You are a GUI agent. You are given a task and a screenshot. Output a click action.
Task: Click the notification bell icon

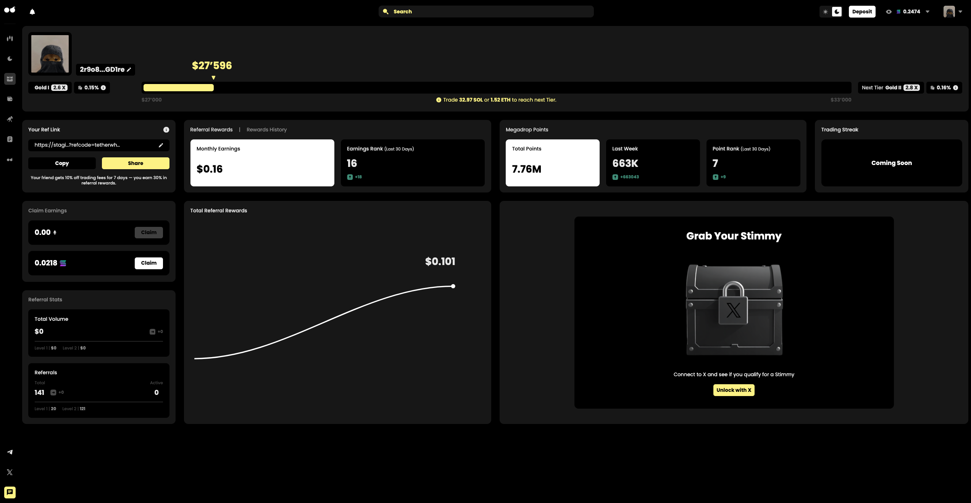click(32, 12)
